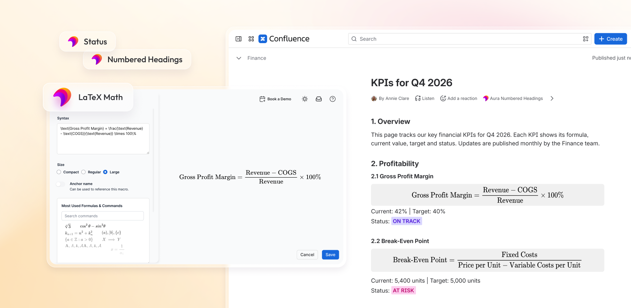
Task: Insert the X ⟹ Y formula
Action: pos(111,240)
